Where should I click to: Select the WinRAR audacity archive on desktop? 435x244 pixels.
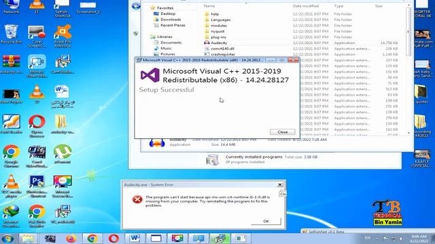12,64
